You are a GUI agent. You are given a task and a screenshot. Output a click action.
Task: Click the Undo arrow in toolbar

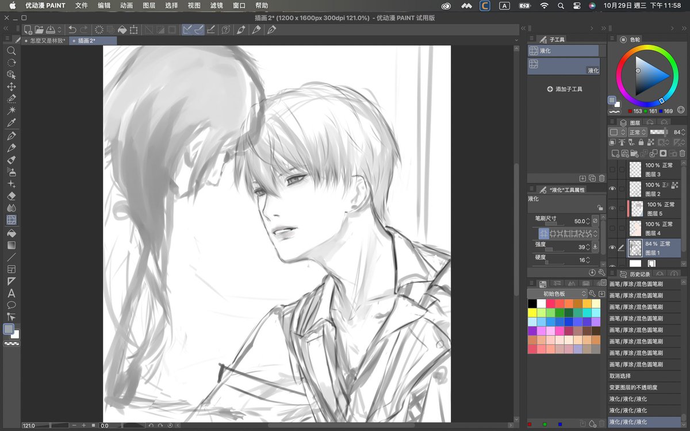pyautogui.click(x=72, y=29)
